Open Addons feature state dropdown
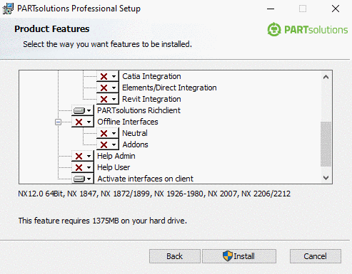This screenshot has height=274, width=352. [108, 144]
